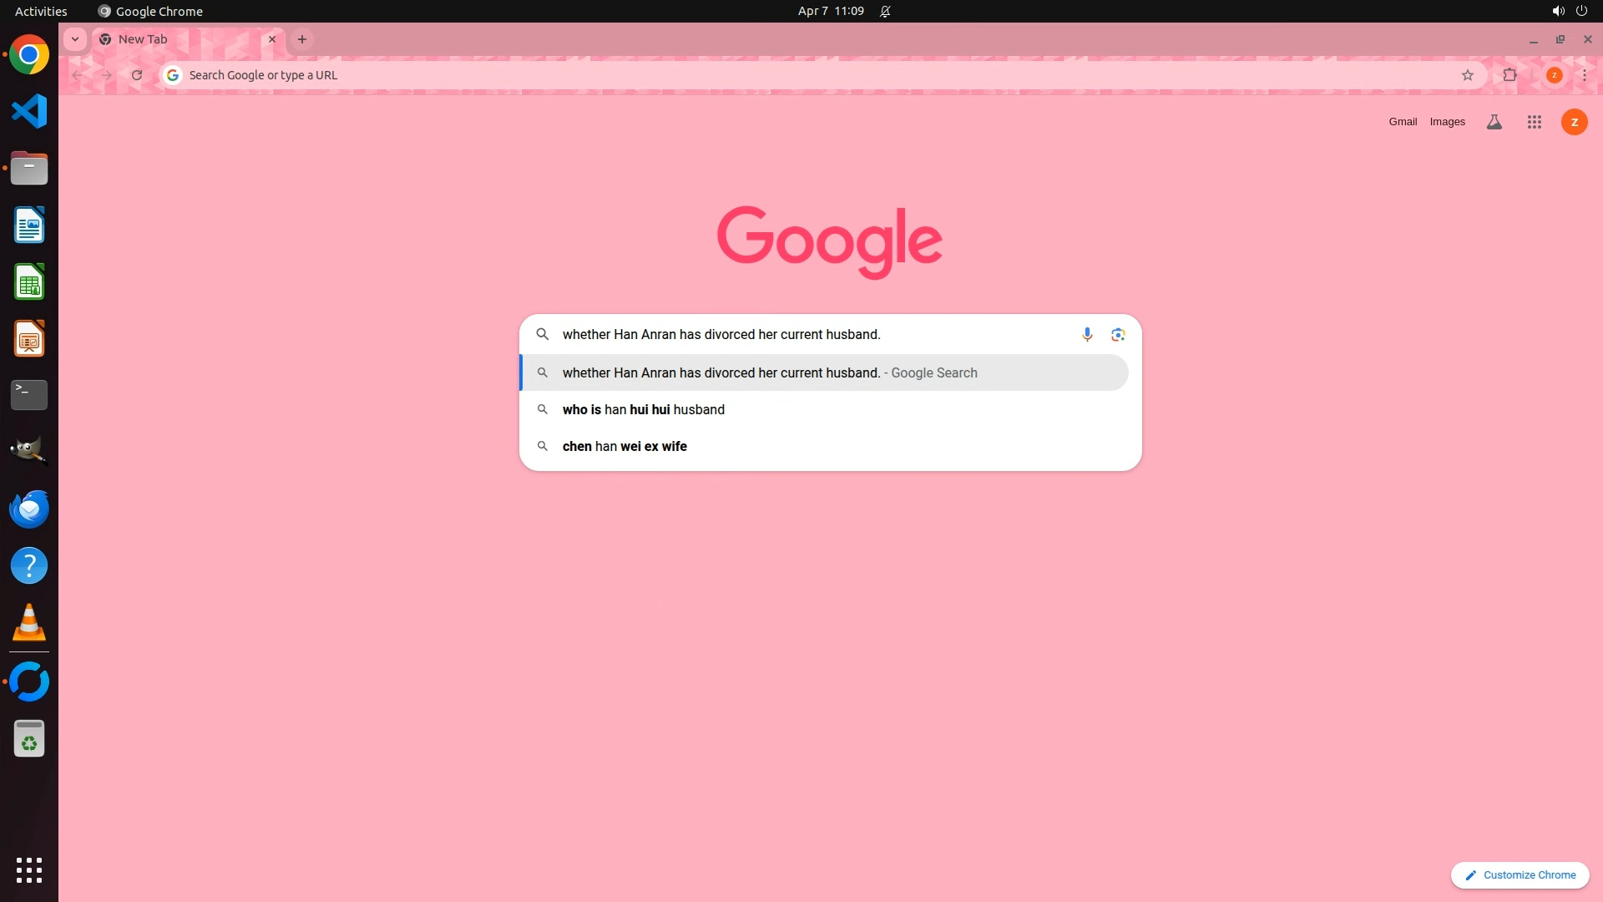
Task: Expand the tab search dropdown arrow
Action: click(75, 39)
